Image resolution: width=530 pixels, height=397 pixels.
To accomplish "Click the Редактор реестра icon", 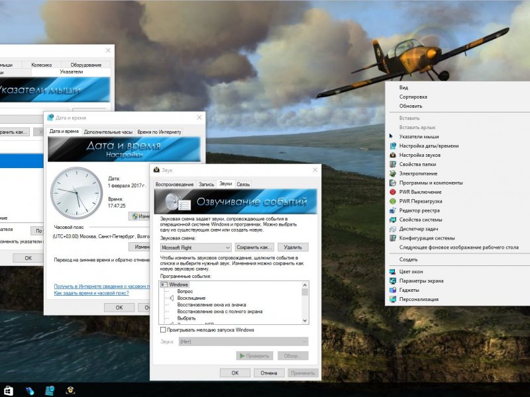I will tap(393, 210).
